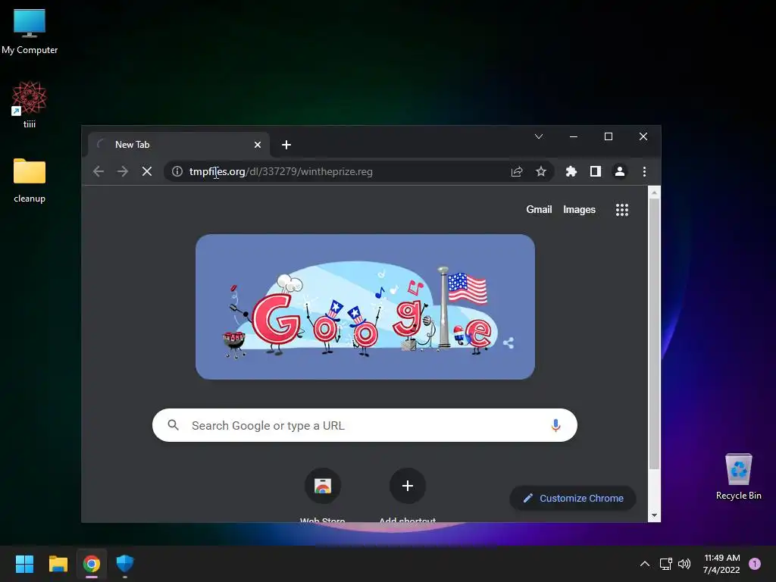
Task: Close the New Tab tab
Action: tap(258, 145)
